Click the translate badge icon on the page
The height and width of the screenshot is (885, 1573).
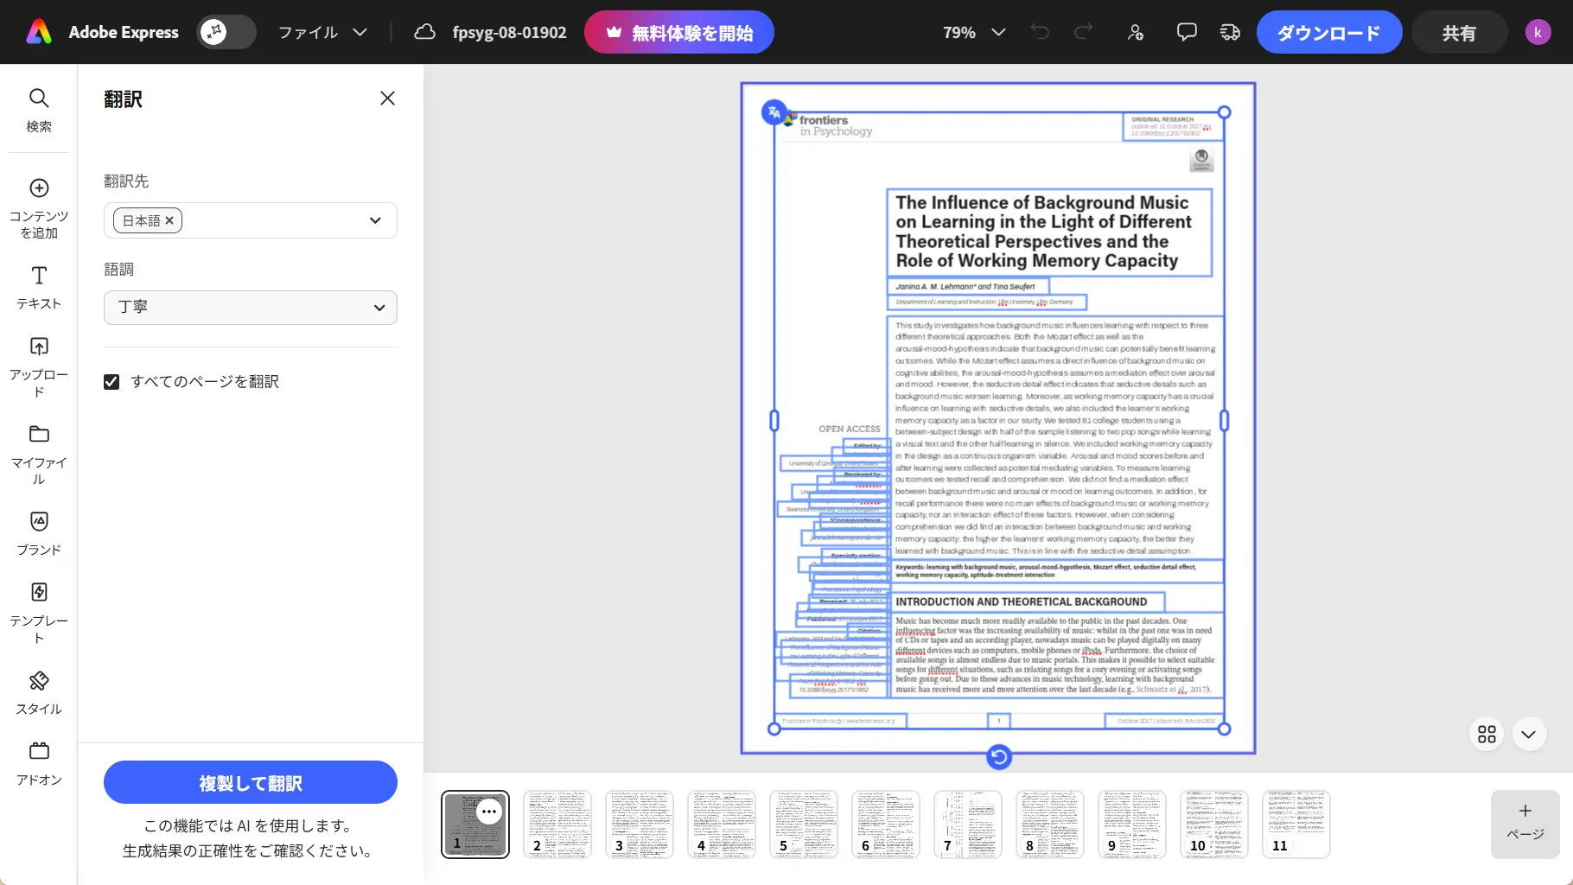click(774, 112)
